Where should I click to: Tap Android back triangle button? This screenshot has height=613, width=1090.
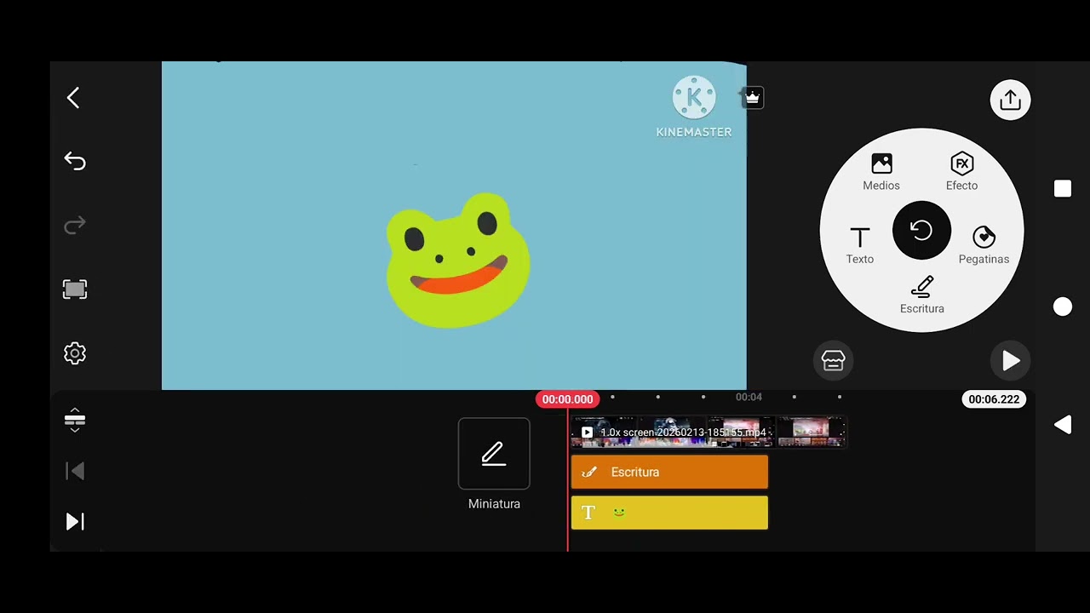1063,425
